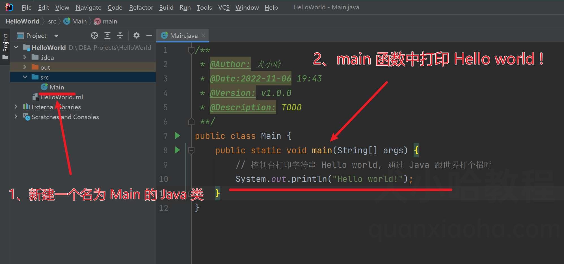The width and height of the screenshot is (564, 264).
Task: Click line number 7 in the gutter
Action: (x=165, y=136)
